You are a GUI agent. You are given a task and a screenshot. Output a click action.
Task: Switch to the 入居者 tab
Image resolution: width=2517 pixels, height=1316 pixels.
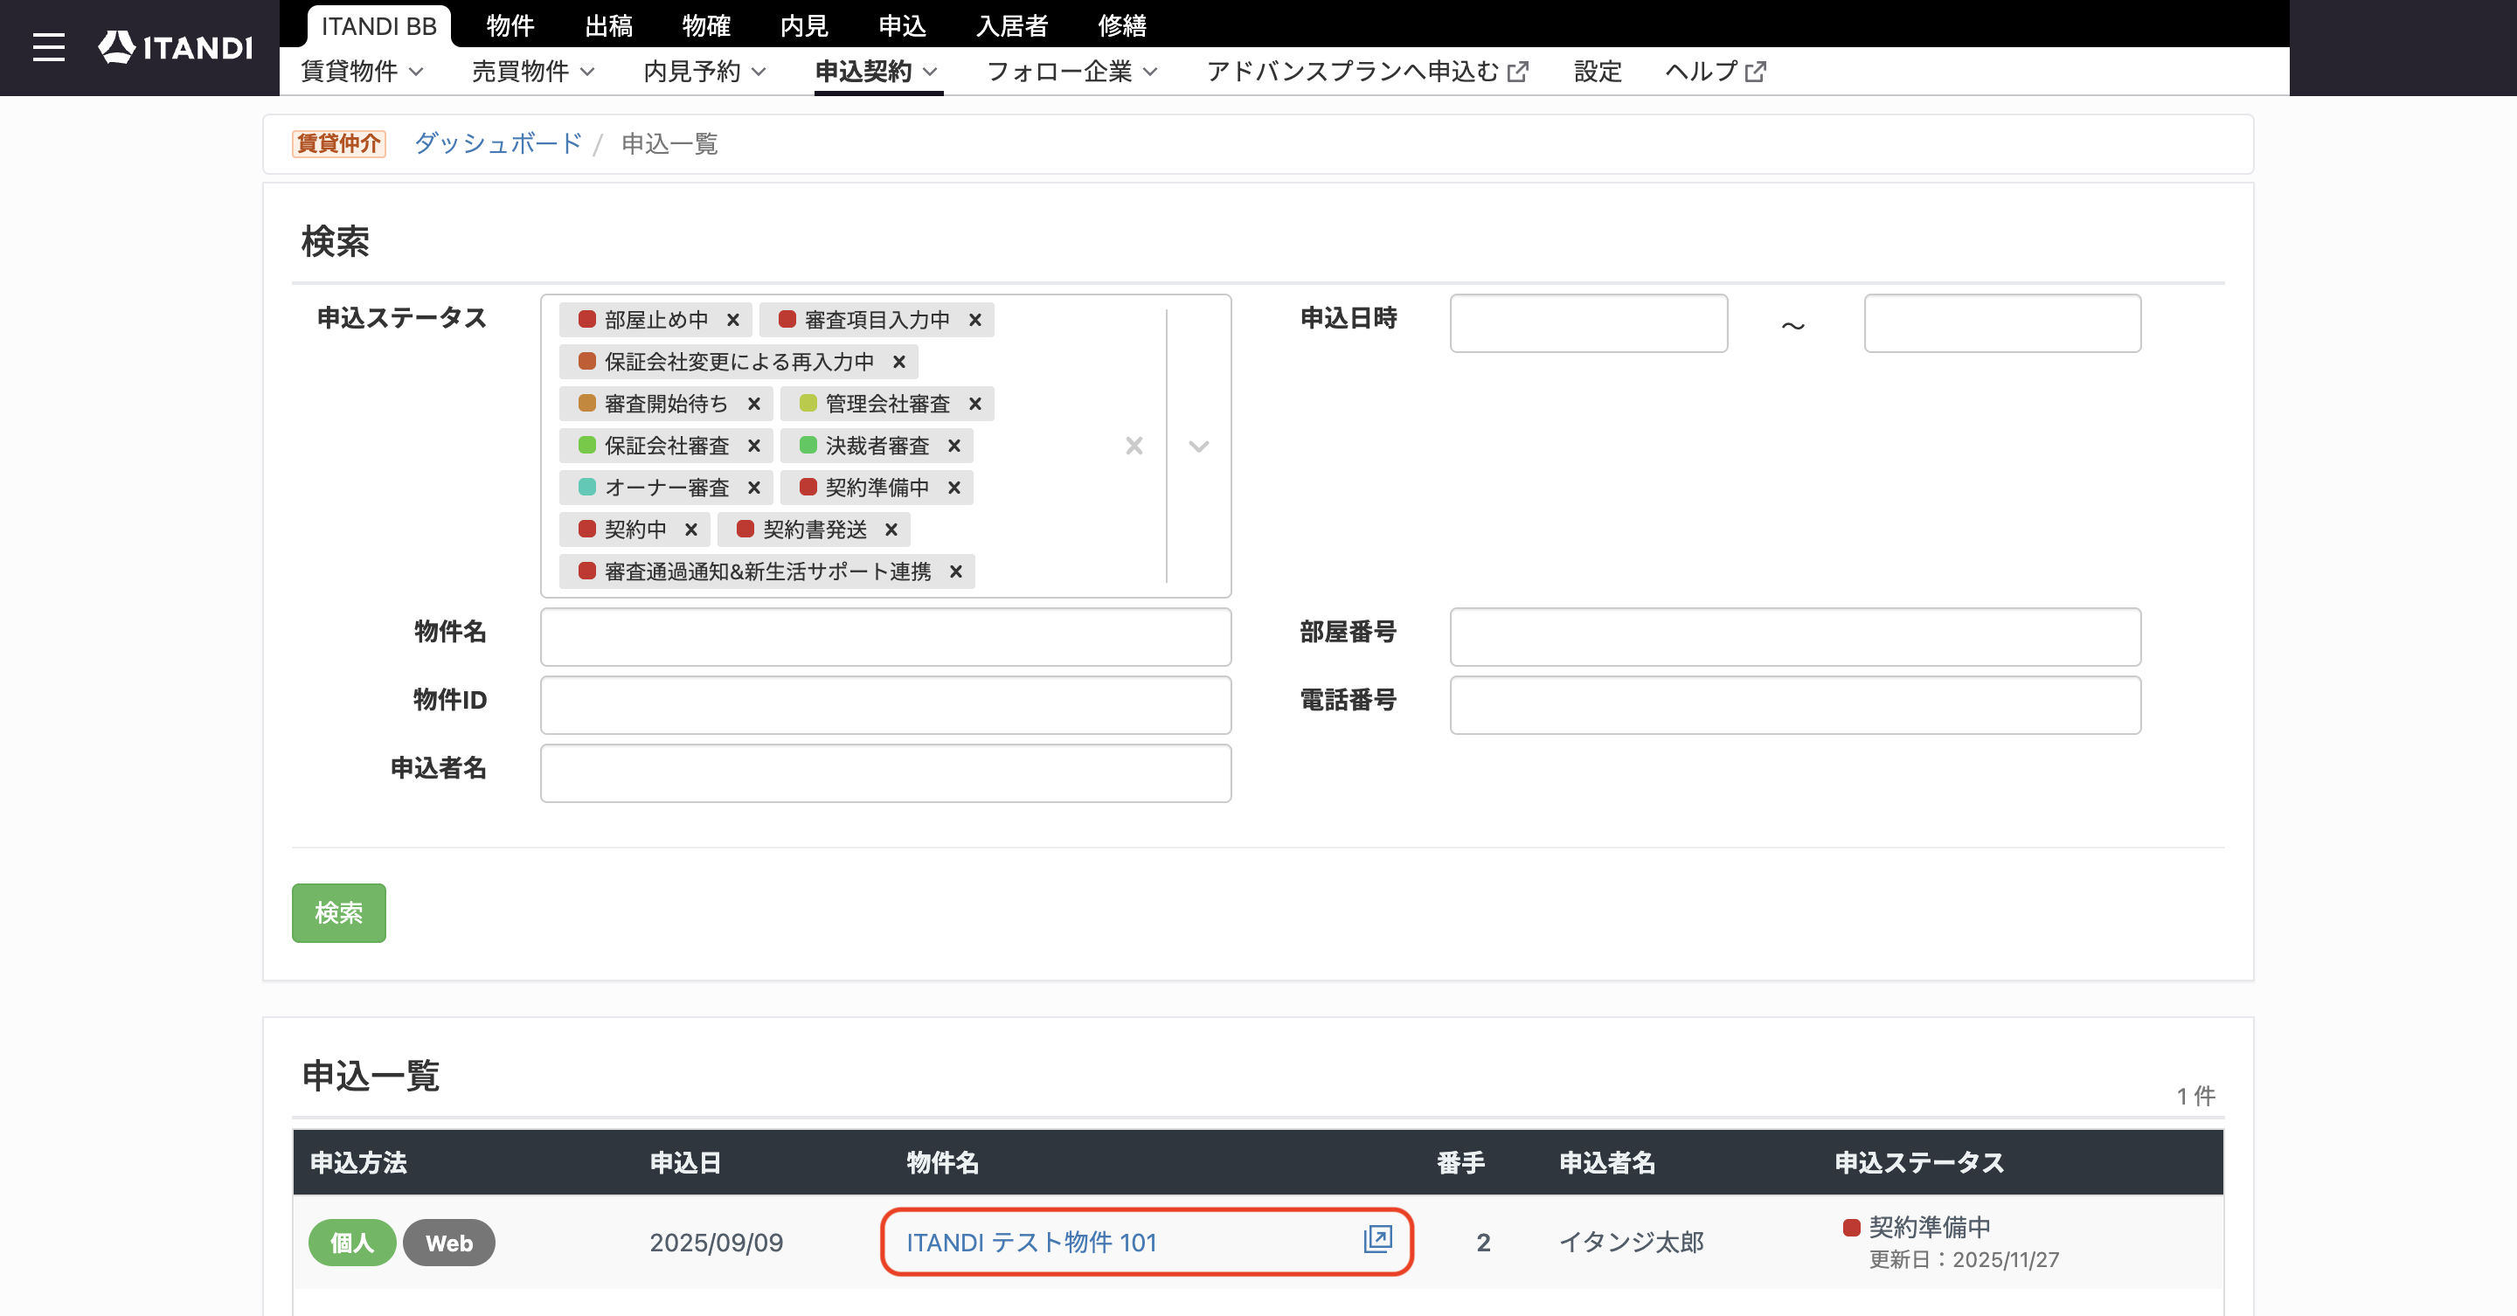click(1011, 25)
